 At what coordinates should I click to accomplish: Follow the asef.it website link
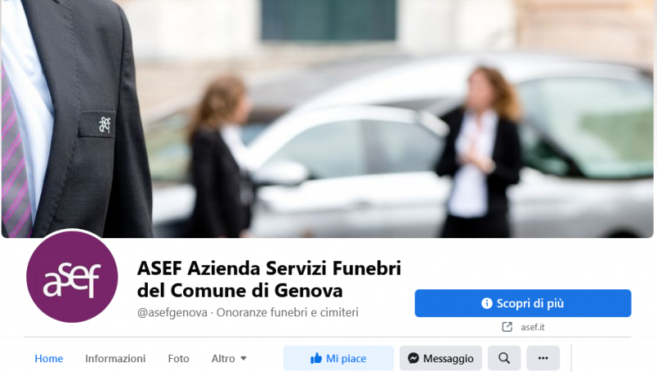click(532, 327)
